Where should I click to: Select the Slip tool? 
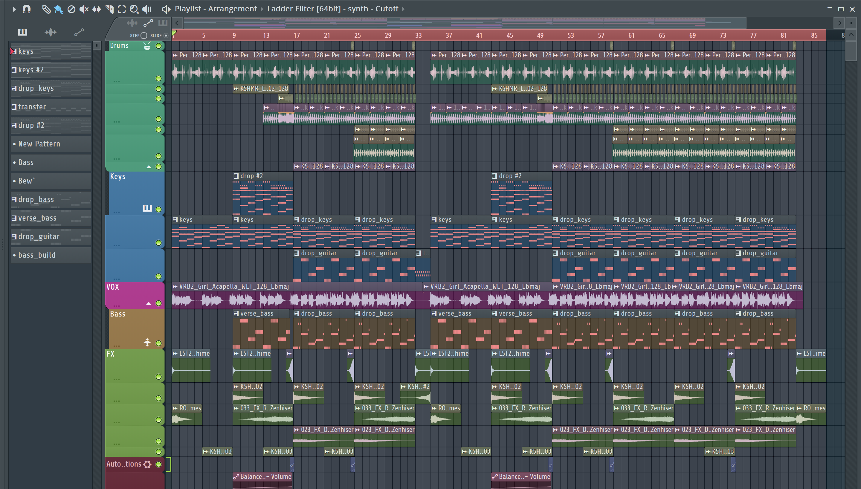pos(97,9)
